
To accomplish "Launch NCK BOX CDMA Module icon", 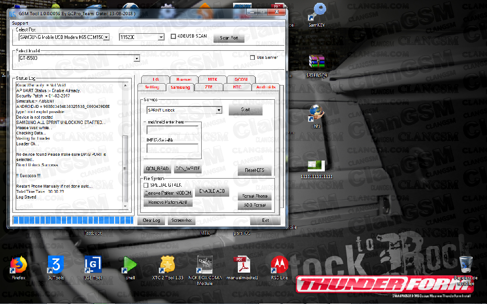I will pyautogui.click(x=205, y=270).
